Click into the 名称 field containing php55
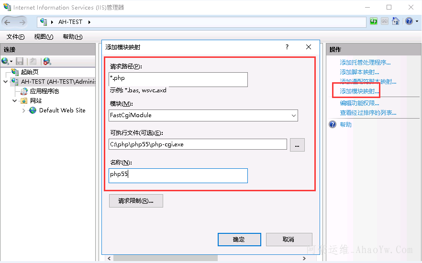This screenshot has height=263, width=422. (178, 175)
